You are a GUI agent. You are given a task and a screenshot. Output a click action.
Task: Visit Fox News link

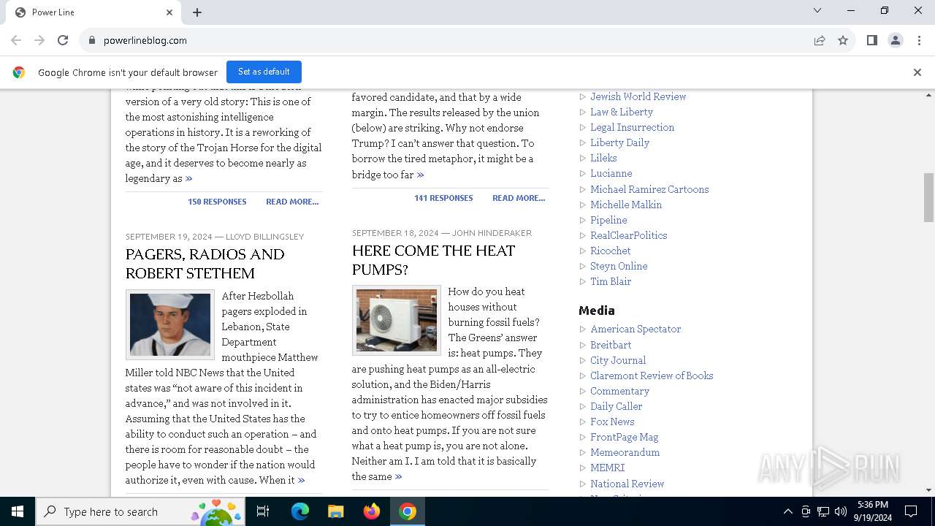pyautogui.click(x=612, y=422)
